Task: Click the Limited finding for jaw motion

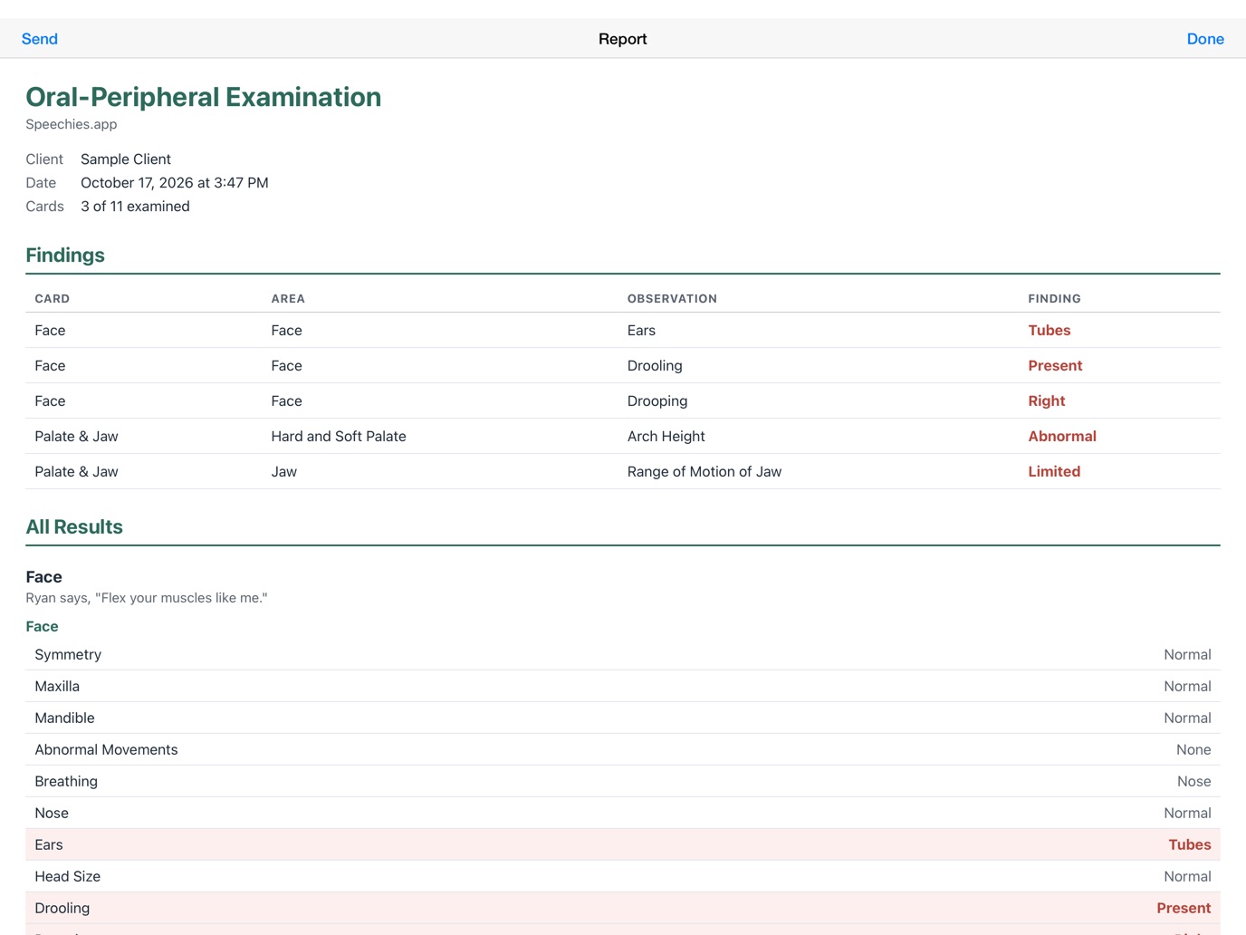Action: tap(1054, 472)
